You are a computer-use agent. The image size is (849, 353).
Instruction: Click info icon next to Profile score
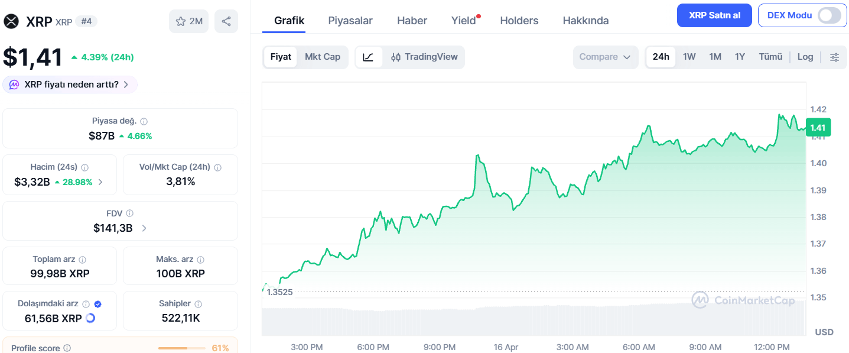coord(67,348)
